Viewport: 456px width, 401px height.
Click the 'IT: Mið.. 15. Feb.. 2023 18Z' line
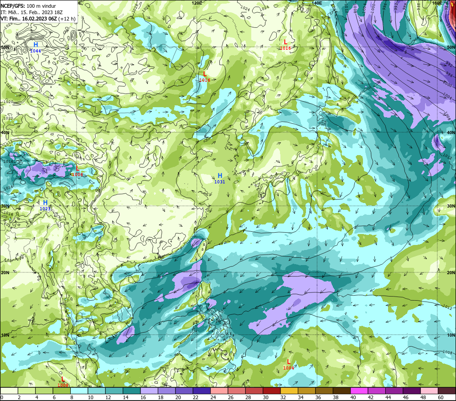tap(31, 12)
